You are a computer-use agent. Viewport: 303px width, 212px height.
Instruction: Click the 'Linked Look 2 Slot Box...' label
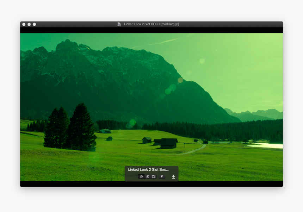[149, 169]
